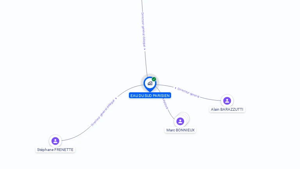The height and width of the screenshot is (169, 300).
Task: Click the Directeur général edge label
Action: (188, 93)
